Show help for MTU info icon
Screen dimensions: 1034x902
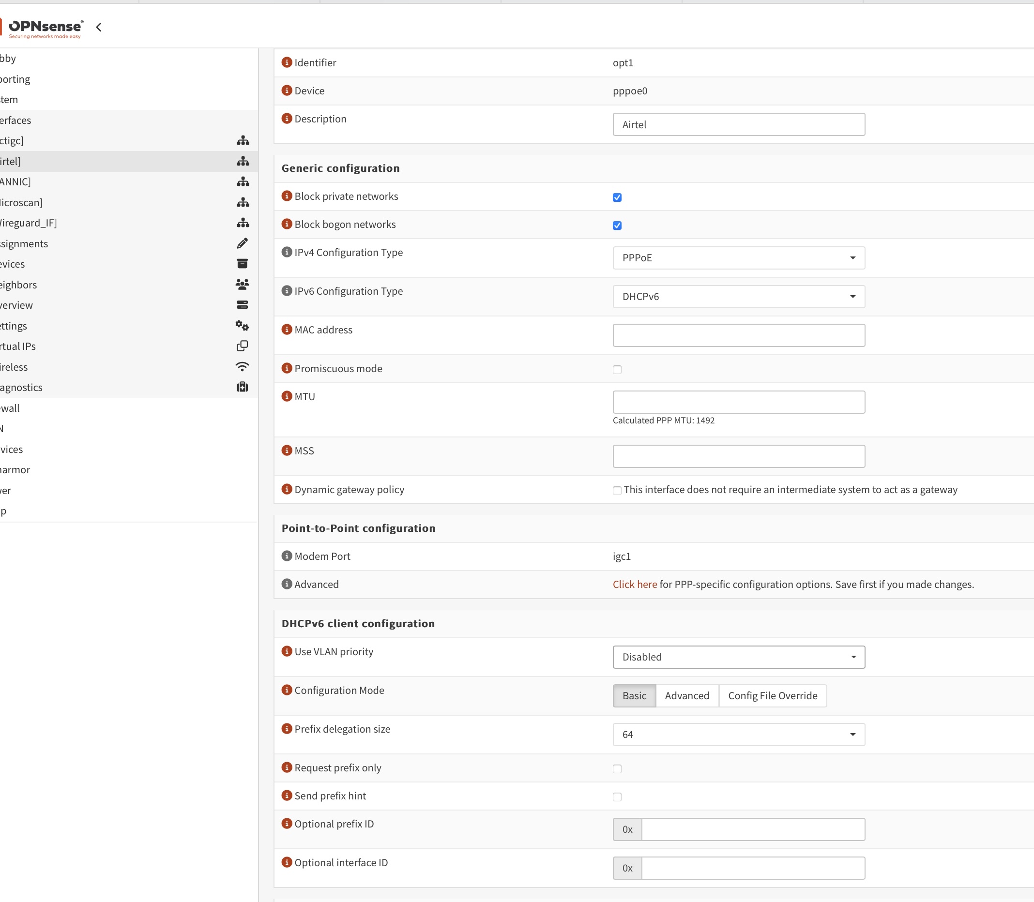287,396
